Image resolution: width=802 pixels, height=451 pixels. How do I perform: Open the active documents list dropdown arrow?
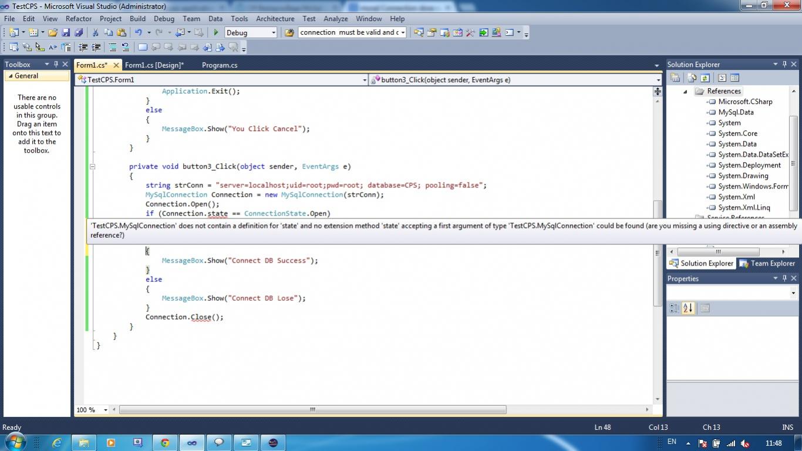coord(656,65)
